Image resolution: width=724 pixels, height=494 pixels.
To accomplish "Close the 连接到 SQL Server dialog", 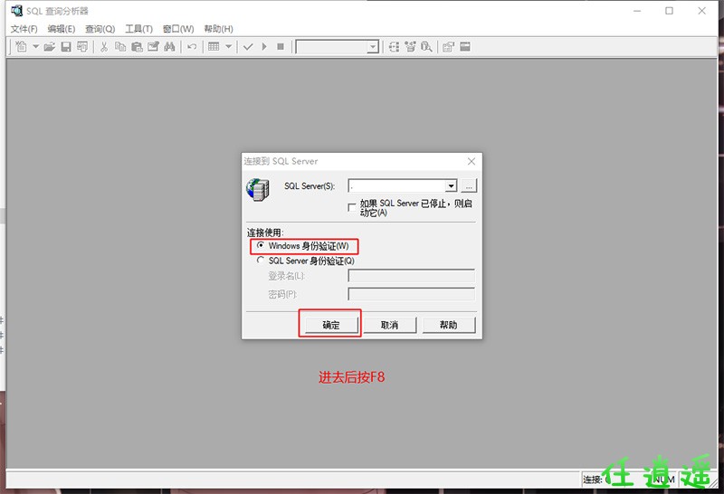I will [472, 161].
